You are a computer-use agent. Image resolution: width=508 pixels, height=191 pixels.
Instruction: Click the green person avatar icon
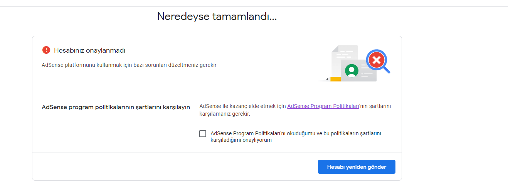coord(352,70)
